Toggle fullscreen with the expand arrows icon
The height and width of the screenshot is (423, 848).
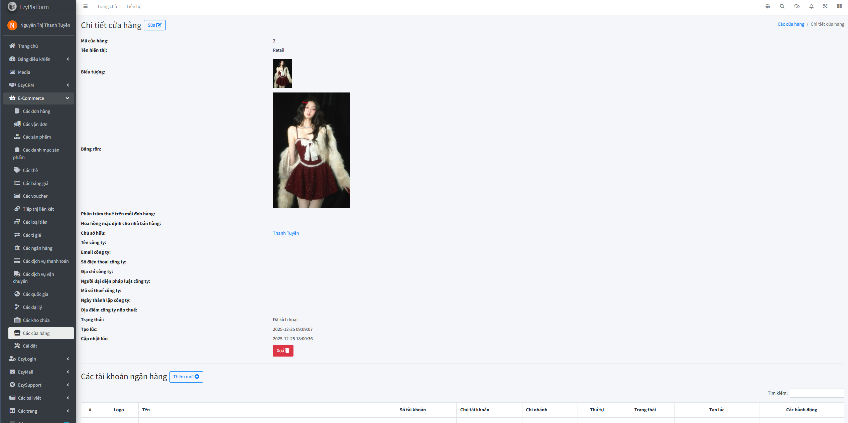[x=825, y=6]
